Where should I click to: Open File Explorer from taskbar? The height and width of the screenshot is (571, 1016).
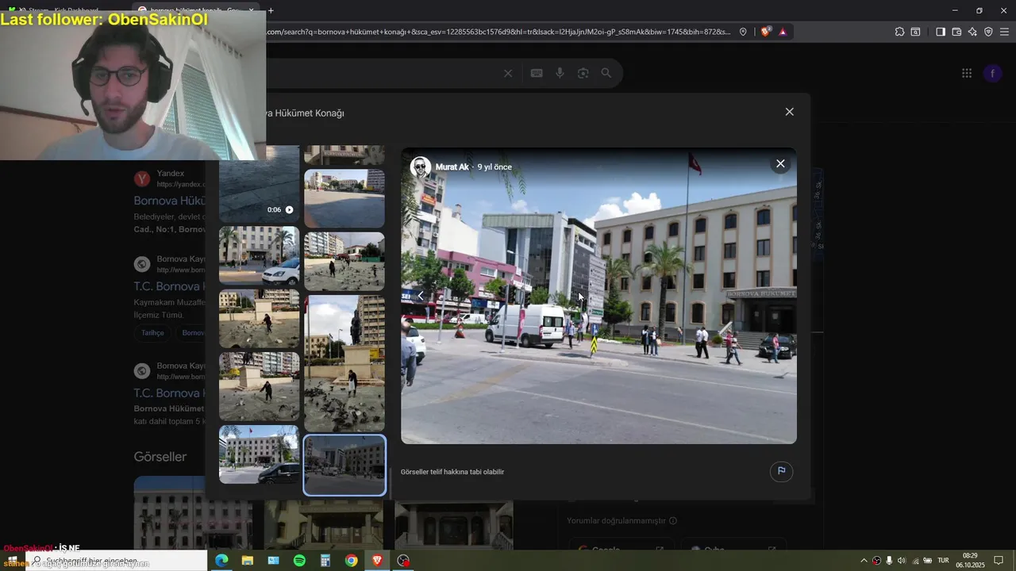[248, 561]
